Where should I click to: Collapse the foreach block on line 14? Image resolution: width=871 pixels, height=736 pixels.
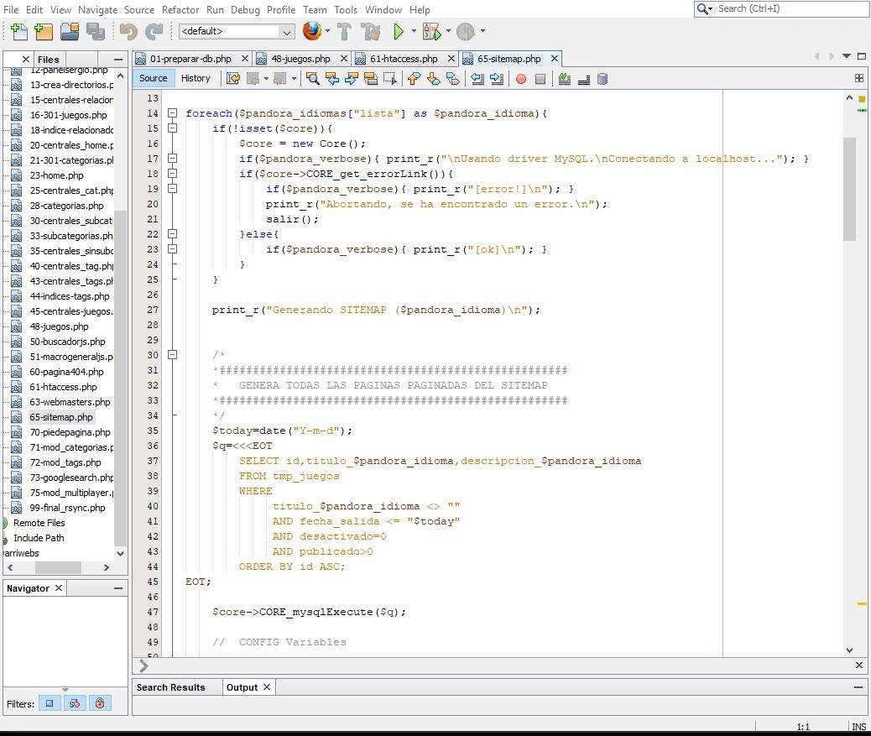[x=172, y=113]
